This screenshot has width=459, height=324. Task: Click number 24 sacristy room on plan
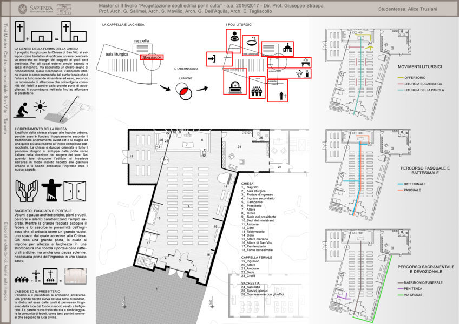[x=239, y=147]
